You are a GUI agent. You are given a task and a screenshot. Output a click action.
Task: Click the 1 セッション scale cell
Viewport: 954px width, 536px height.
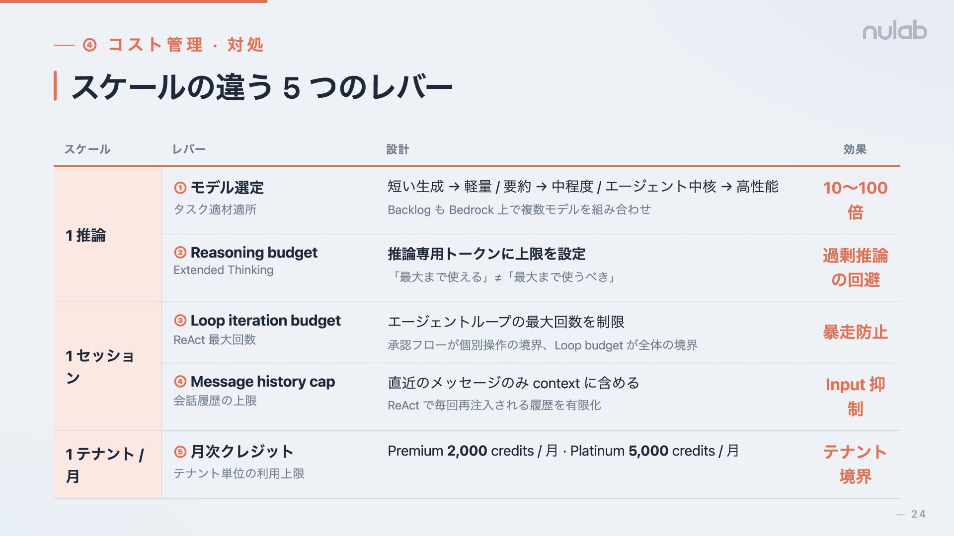(x=99, y=367)
